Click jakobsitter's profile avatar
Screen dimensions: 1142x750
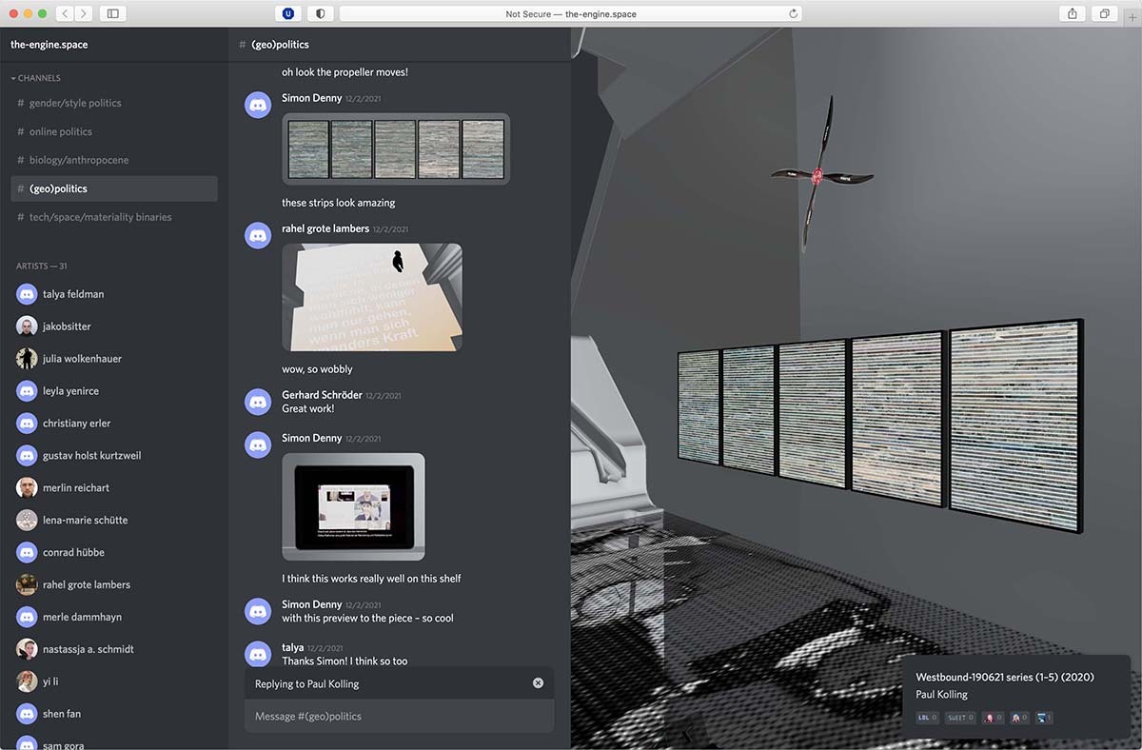tap(27, 326)
